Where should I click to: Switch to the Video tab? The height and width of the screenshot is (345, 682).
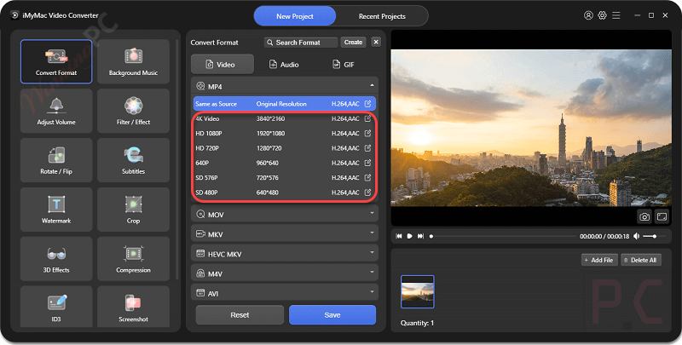click(x=223, y=64)
